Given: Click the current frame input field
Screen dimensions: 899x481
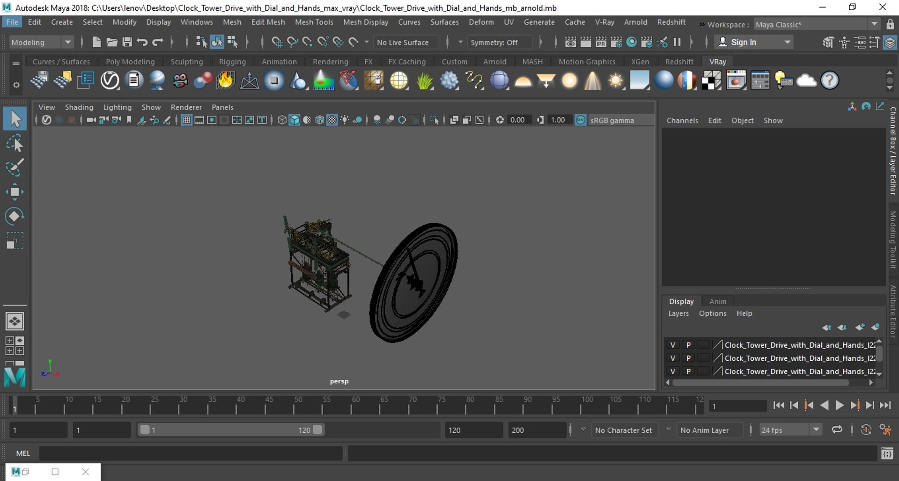Looking at the screenshot, I should pos(737,406).
